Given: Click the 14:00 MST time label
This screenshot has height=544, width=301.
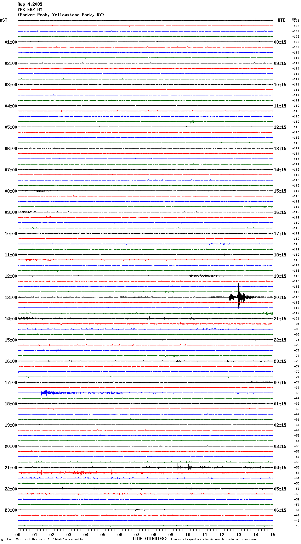Looking at the screenshot, I should pyautogui.click(x=11, y=319).
